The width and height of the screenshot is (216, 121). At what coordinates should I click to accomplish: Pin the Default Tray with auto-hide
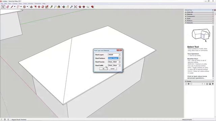(213, 10)
